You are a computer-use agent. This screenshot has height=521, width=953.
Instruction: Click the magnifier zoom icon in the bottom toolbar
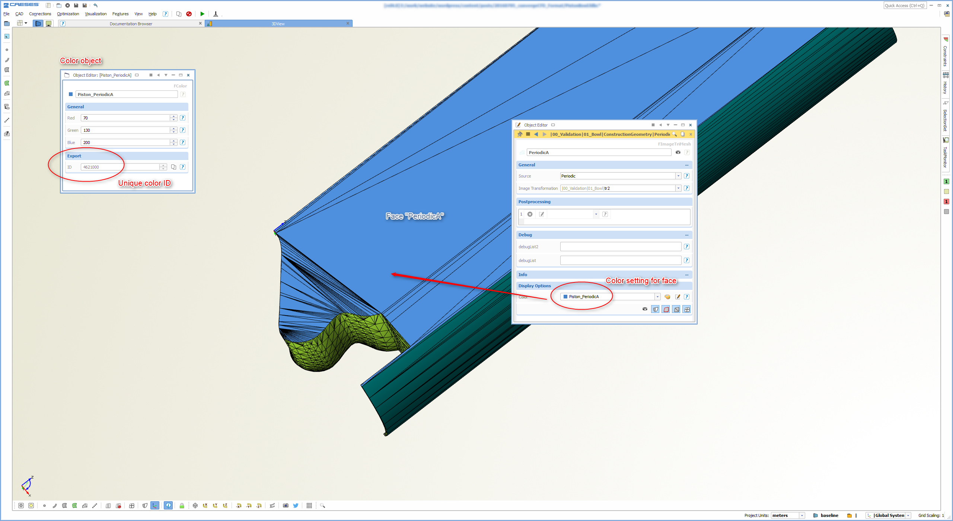coord(322,505)
